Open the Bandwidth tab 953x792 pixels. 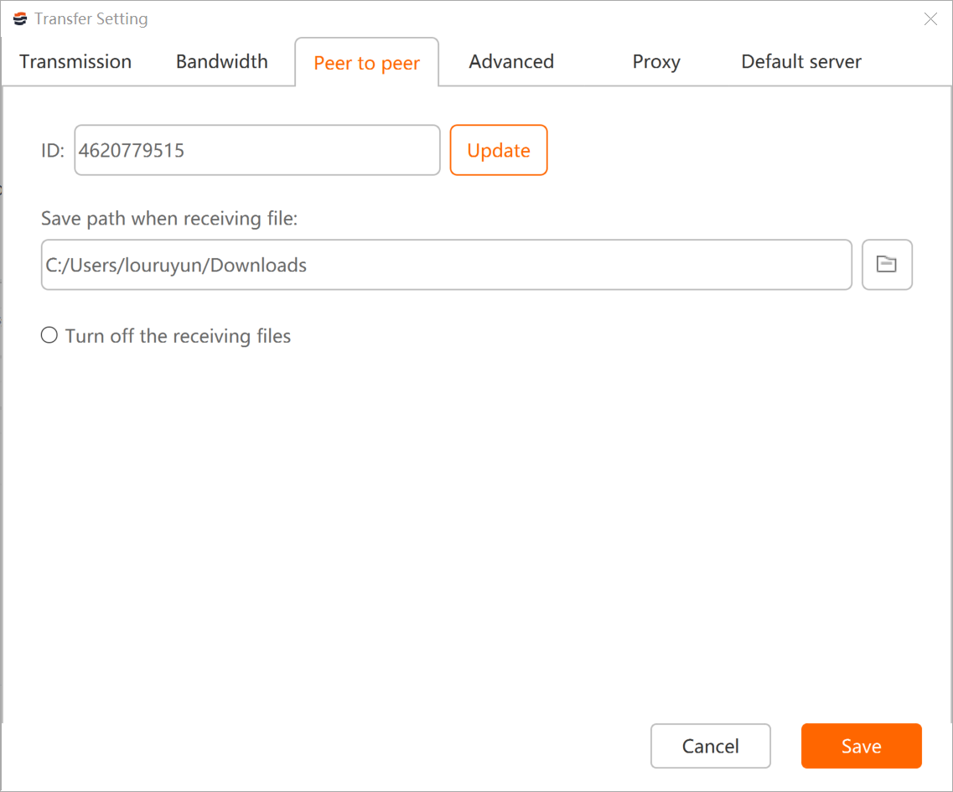222,61
